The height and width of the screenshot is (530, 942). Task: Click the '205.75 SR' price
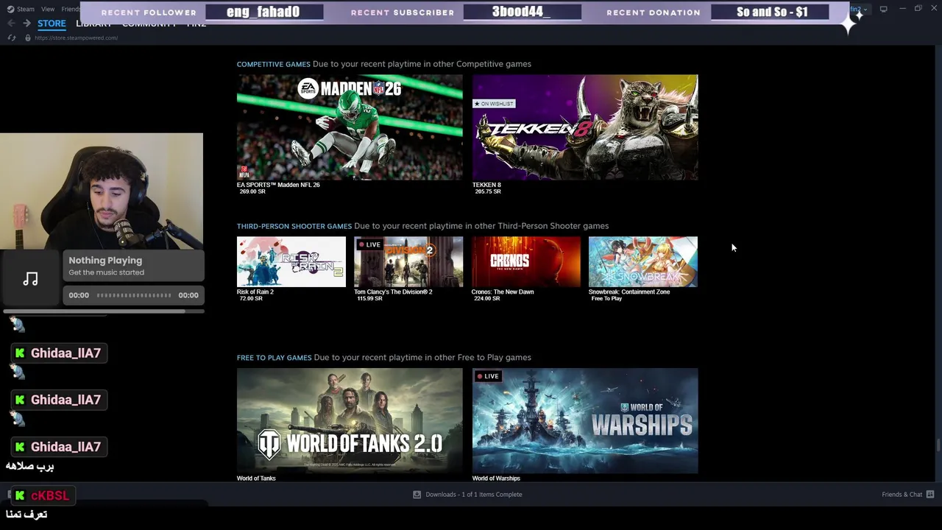pyautogui.click(x=488, y=191)
